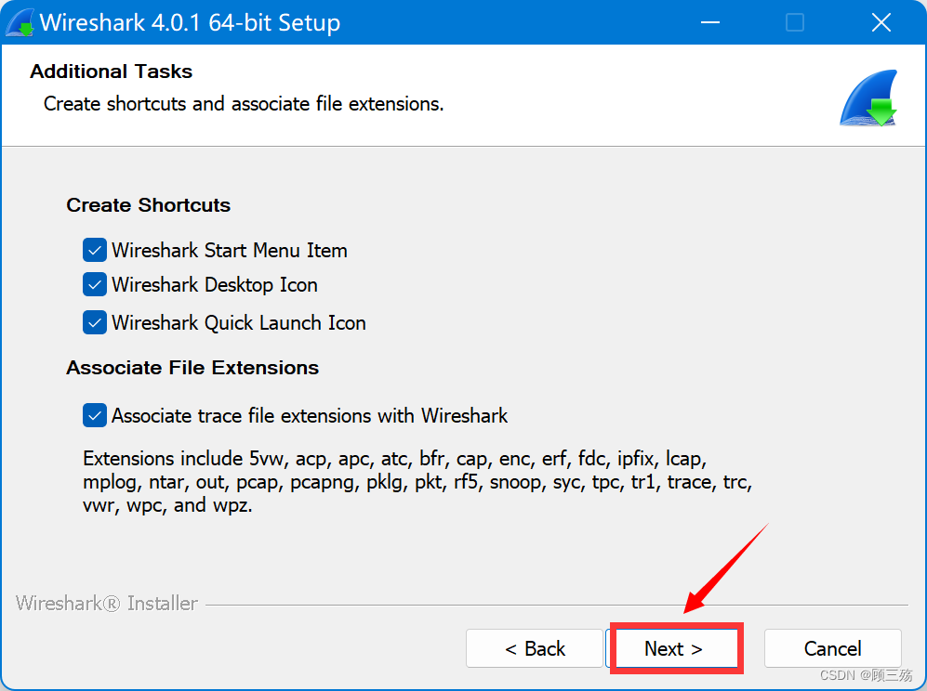Close the setup window with X
Image resolution: width=927 pixels, height=691 pixels.
(x=881, y=22)
